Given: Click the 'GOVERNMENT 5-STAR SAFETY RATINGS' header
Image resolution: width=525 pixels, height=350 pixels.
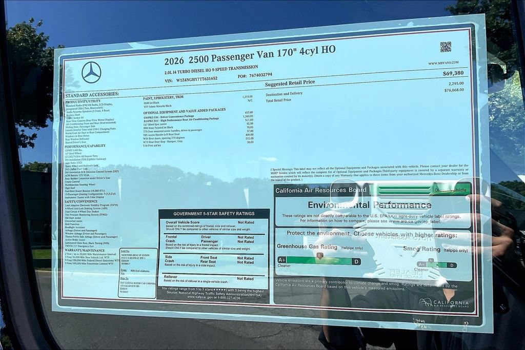Looking at the screenshot, I should click(214, 214).
